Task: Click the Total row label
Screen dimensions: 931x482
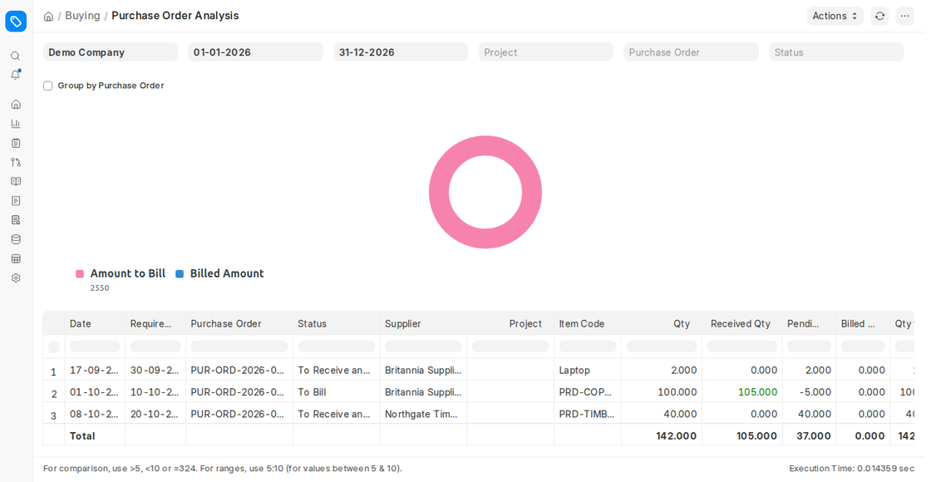Action: pos(82,435)
